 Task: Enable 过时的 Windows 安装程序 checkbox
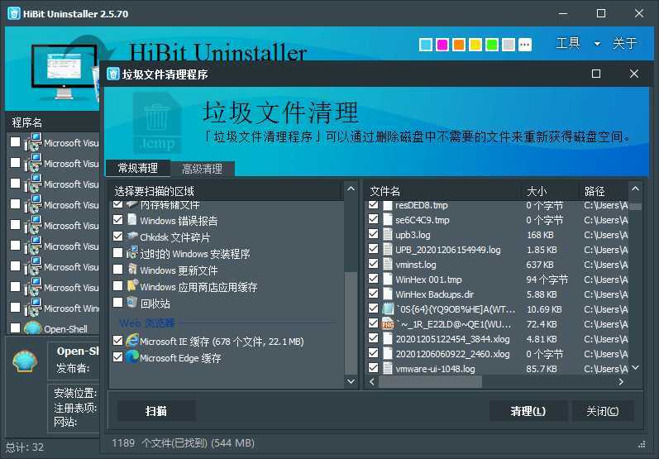coord(118,252)
